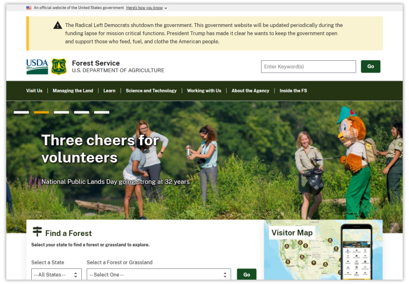Click the warning triangle alert icon

pos(58,25)
